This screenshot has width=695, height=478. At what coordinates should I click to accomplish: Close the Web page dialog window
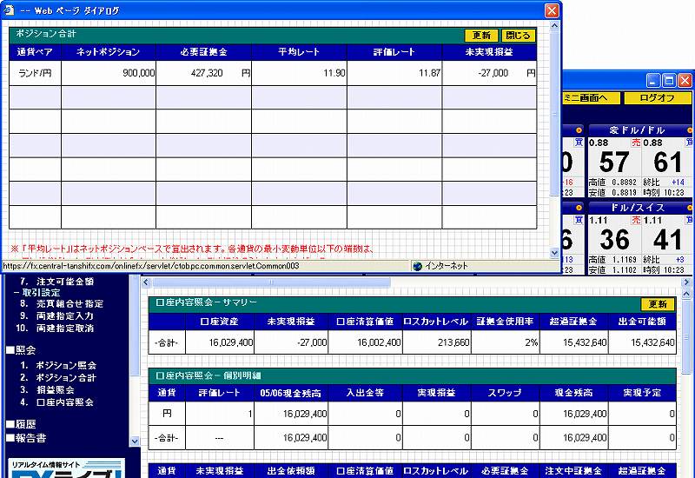click(x=552, y=10)
